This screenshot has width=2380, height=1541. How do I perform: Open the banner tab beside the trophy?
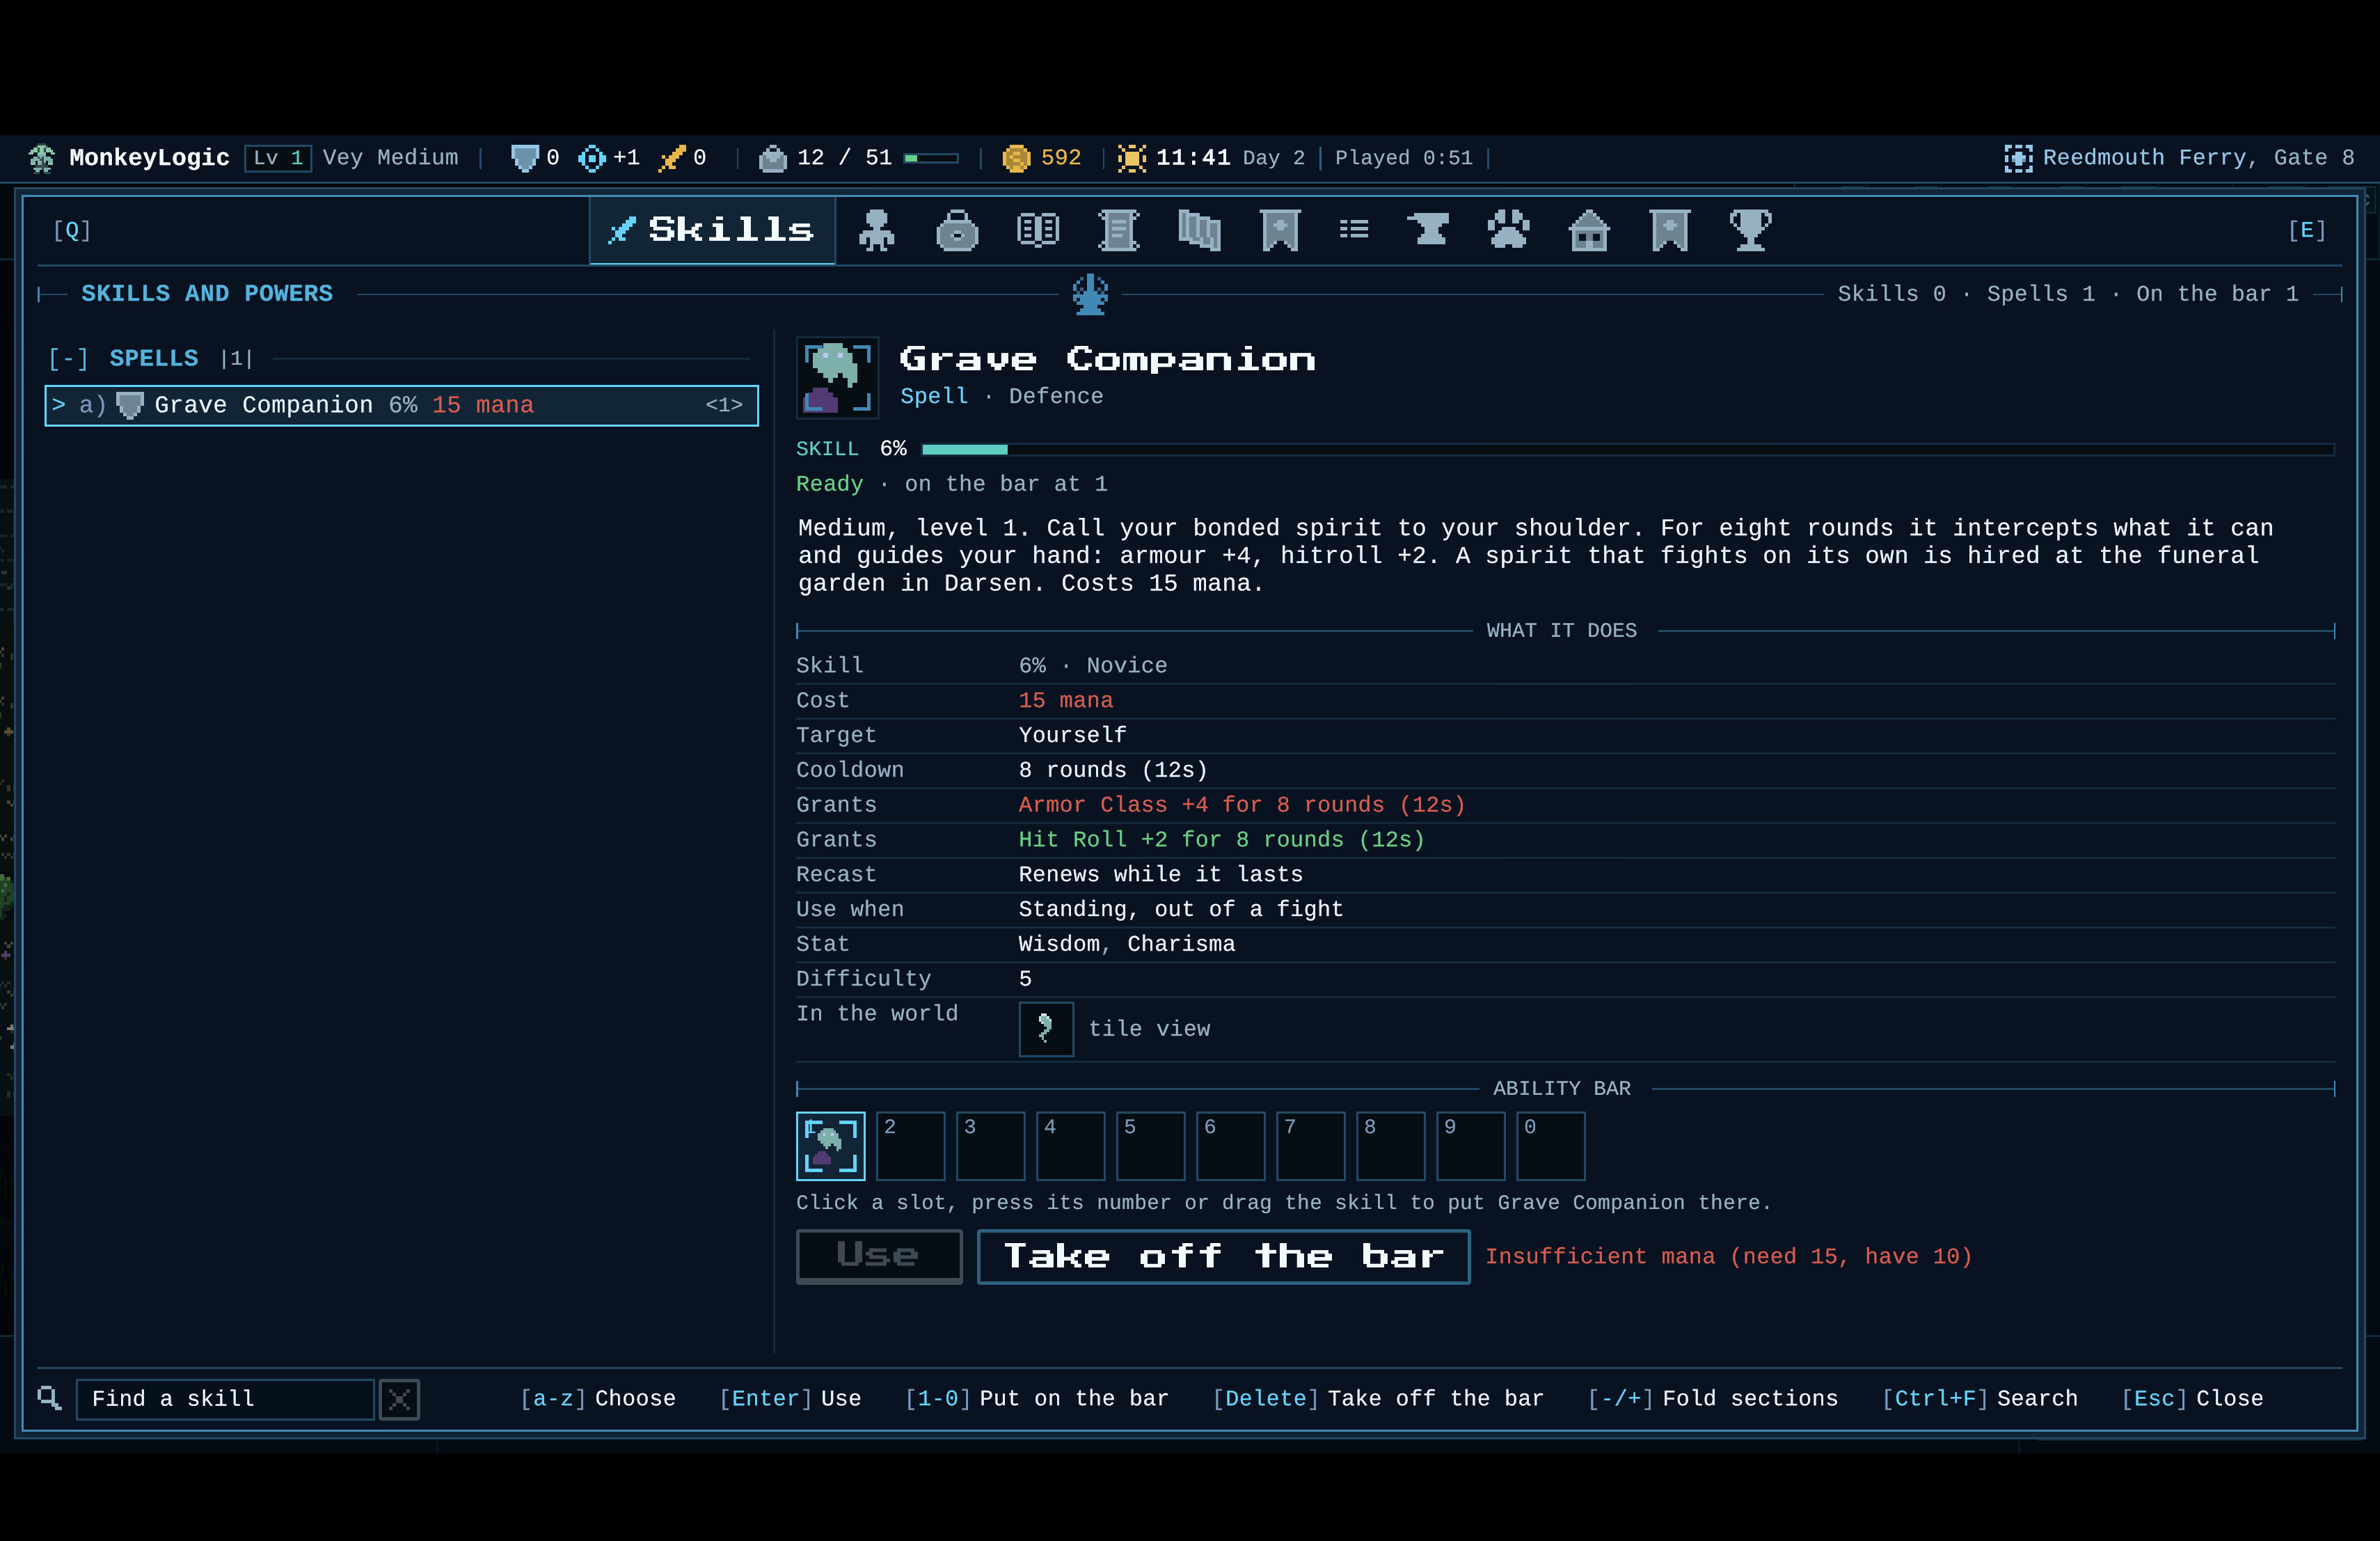tap(1670, 230)
